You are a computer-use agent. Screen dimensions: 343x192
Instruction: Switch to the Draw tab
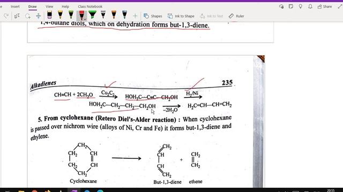[x=32, y=6]
